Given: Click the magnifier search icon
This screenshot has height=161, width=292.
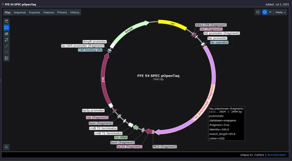Looking at the screenshot, I should [6, 147].
